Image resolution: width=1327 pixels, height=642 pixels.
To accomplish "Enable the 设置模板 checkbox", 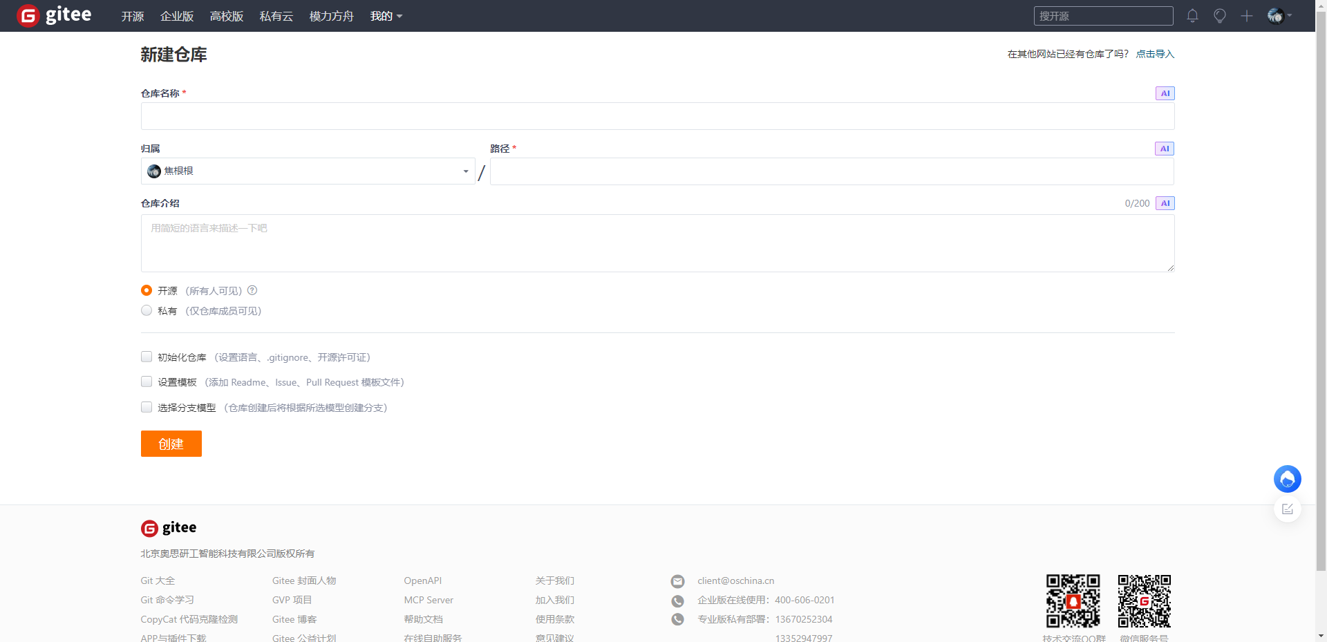I will pyautogui.click(x=147, y=381).
